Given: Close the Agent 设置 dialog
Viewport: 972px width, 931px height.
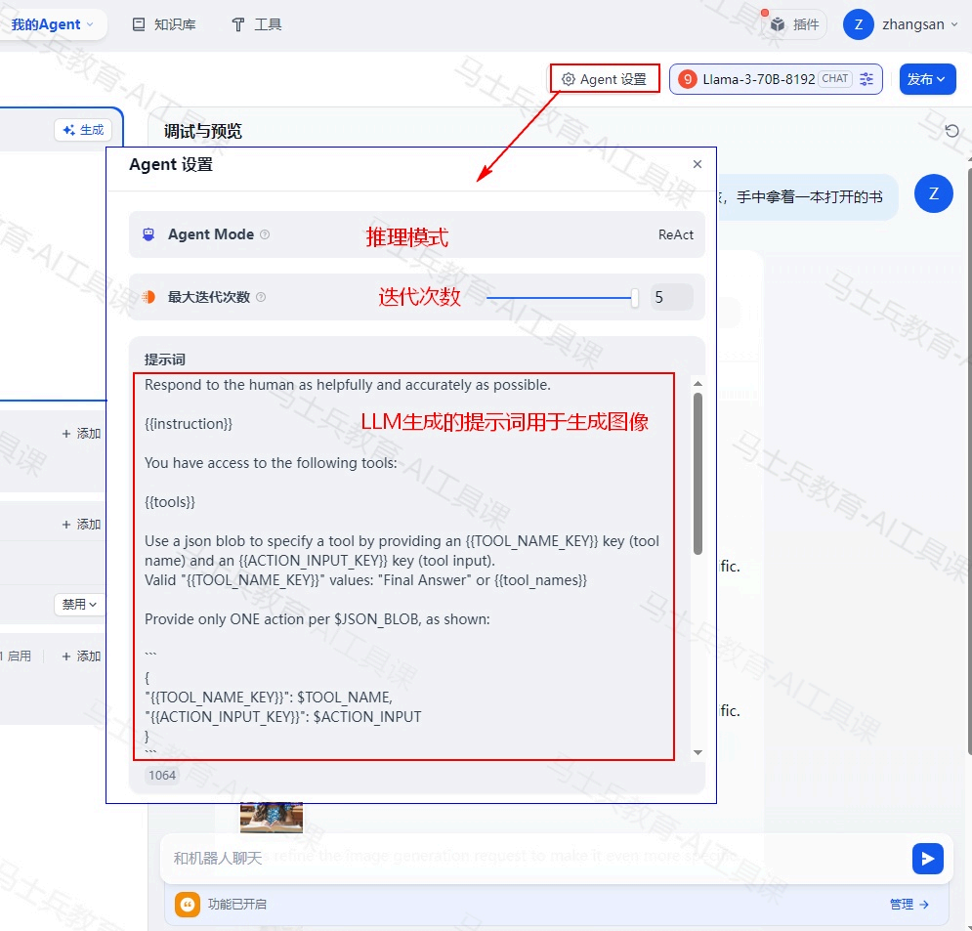Looking at the screenshot, I should [697, 164].
